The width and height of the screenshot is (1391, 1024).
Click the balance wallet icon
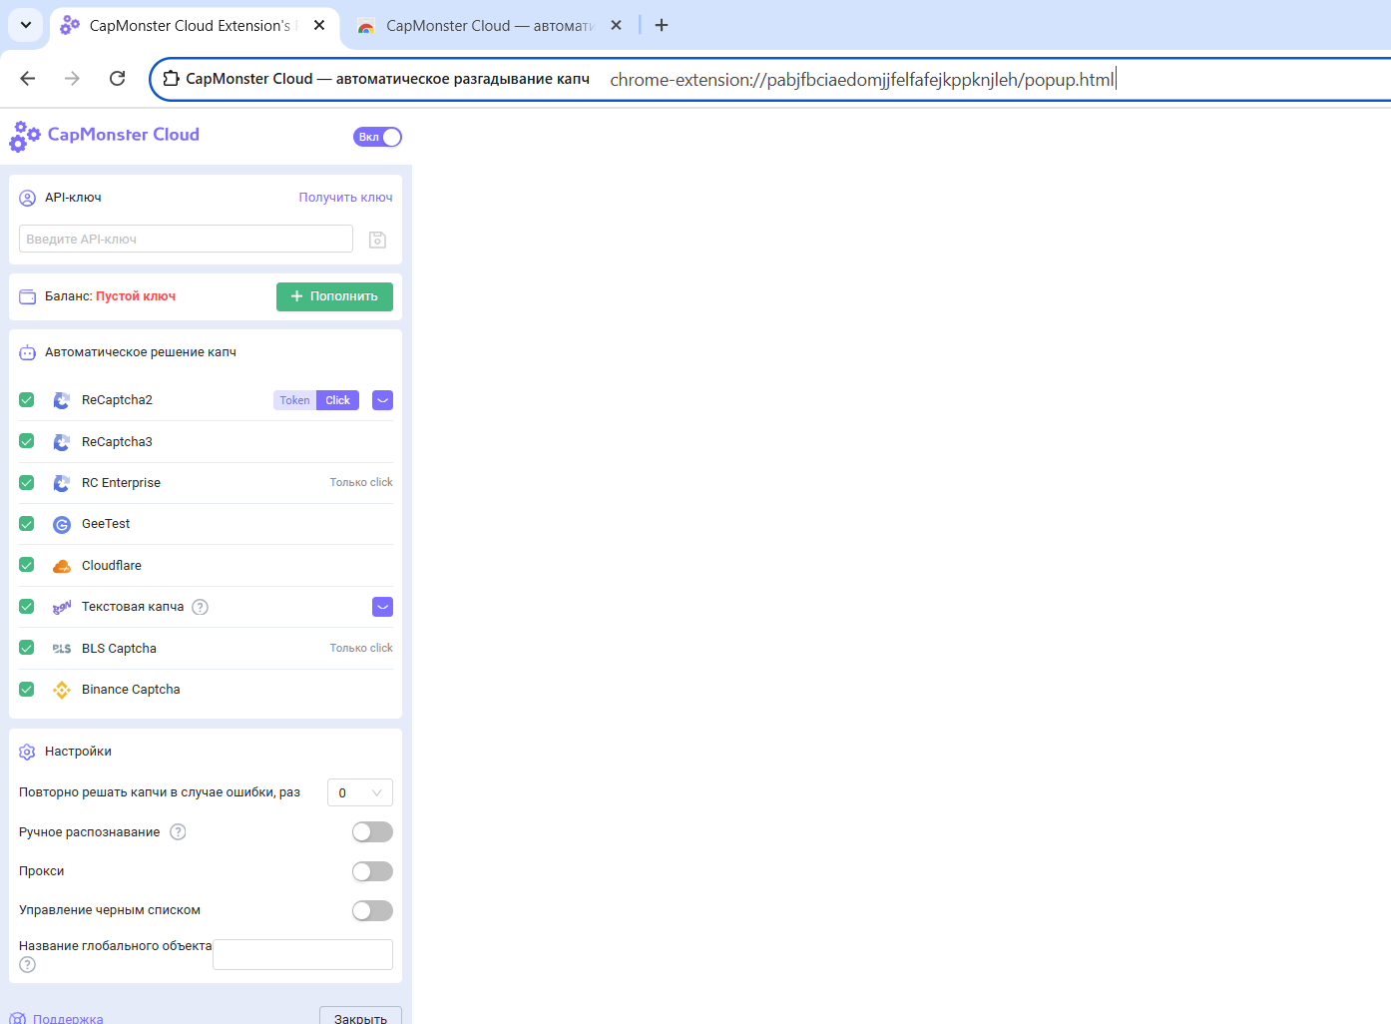(x=28, y=296)
